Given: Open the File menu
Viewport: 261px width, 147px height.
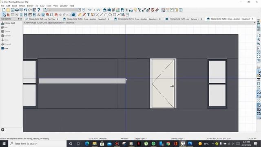Looking at the screenshot, I should pyautogui.click(x=3, y=6).
